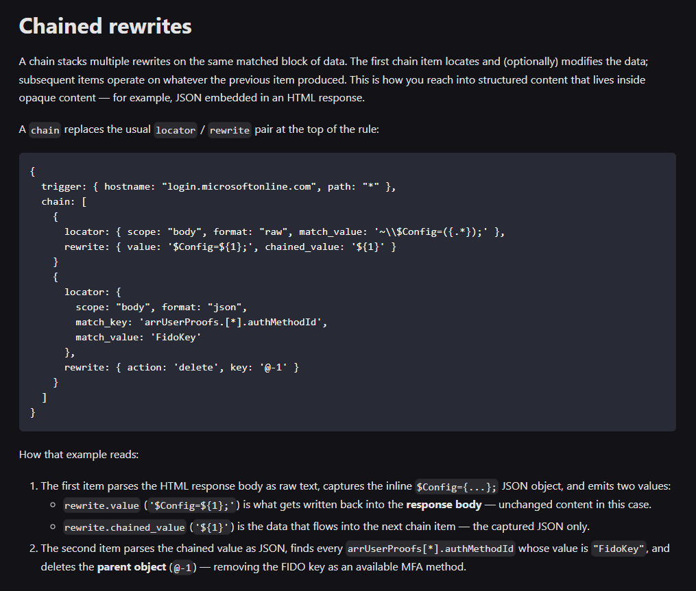Click bold 'parent object' text

[132, 566]
